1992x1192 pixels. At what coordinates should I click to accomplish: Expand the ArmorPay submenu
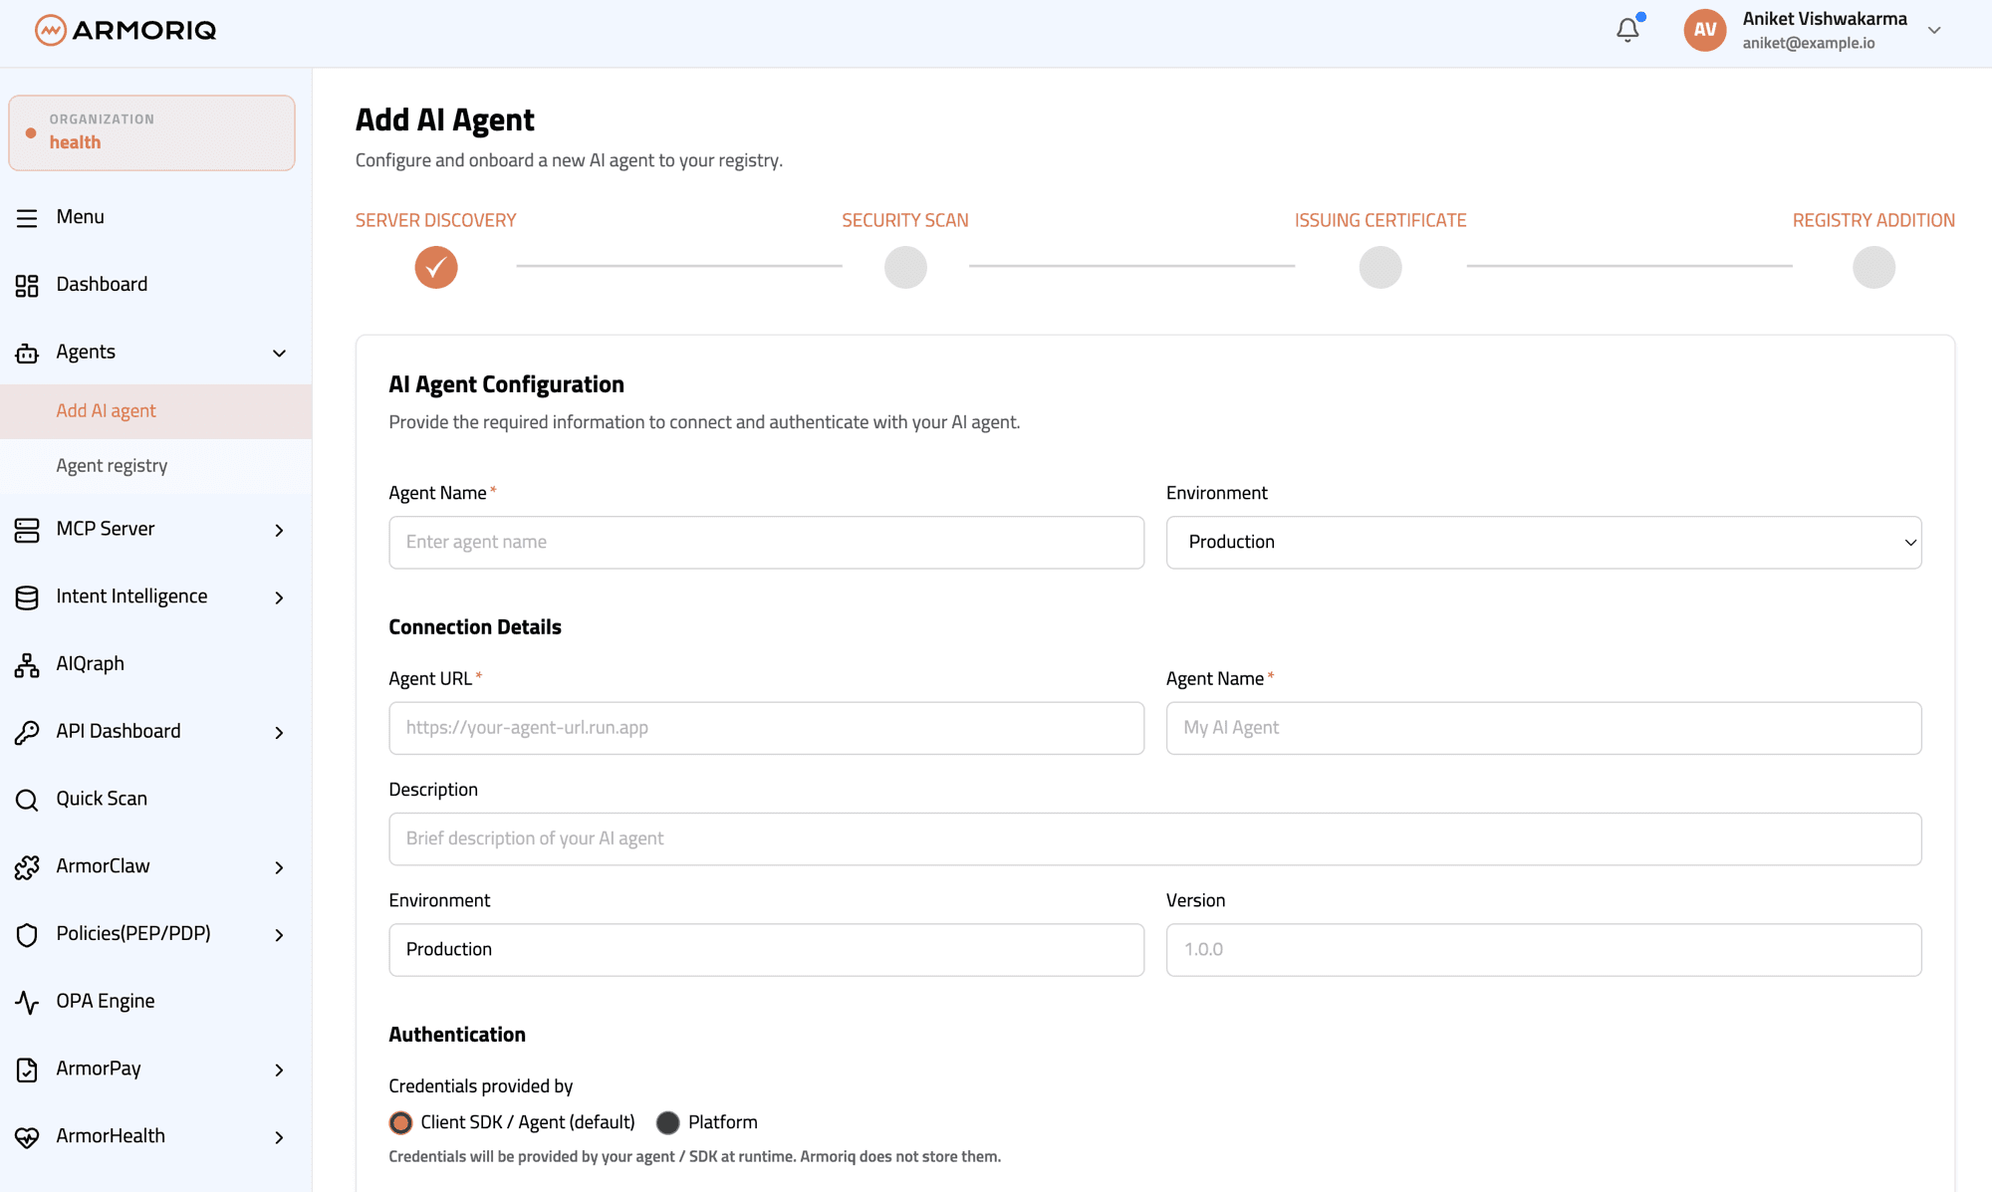pyautogui.click(x=279, y=1070)
